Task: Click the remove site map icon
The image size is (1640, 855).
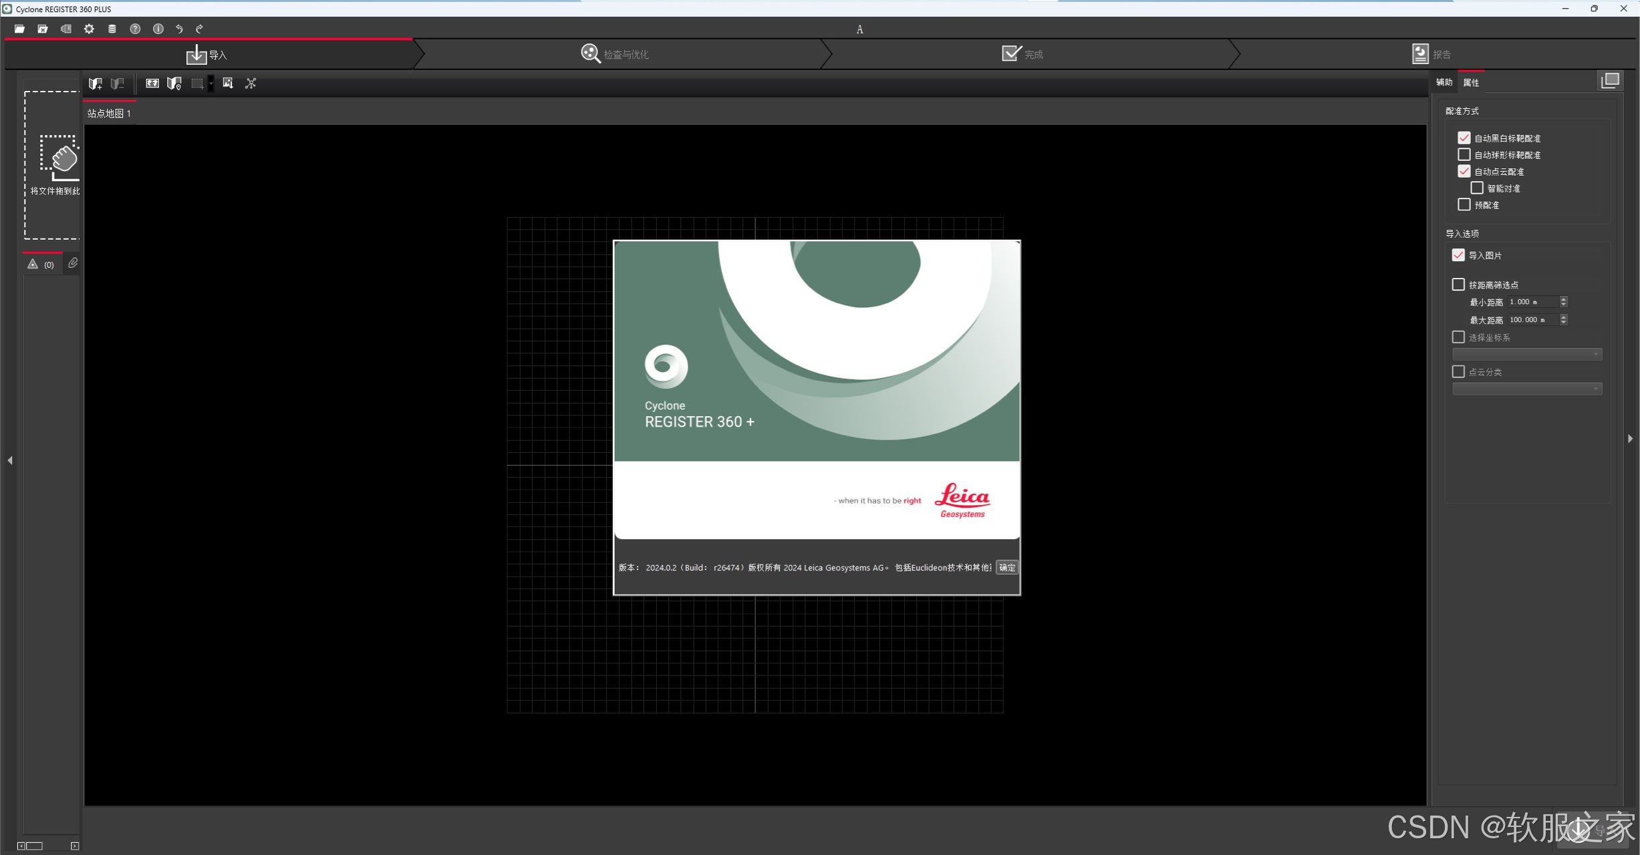Action: click(118, 83)
